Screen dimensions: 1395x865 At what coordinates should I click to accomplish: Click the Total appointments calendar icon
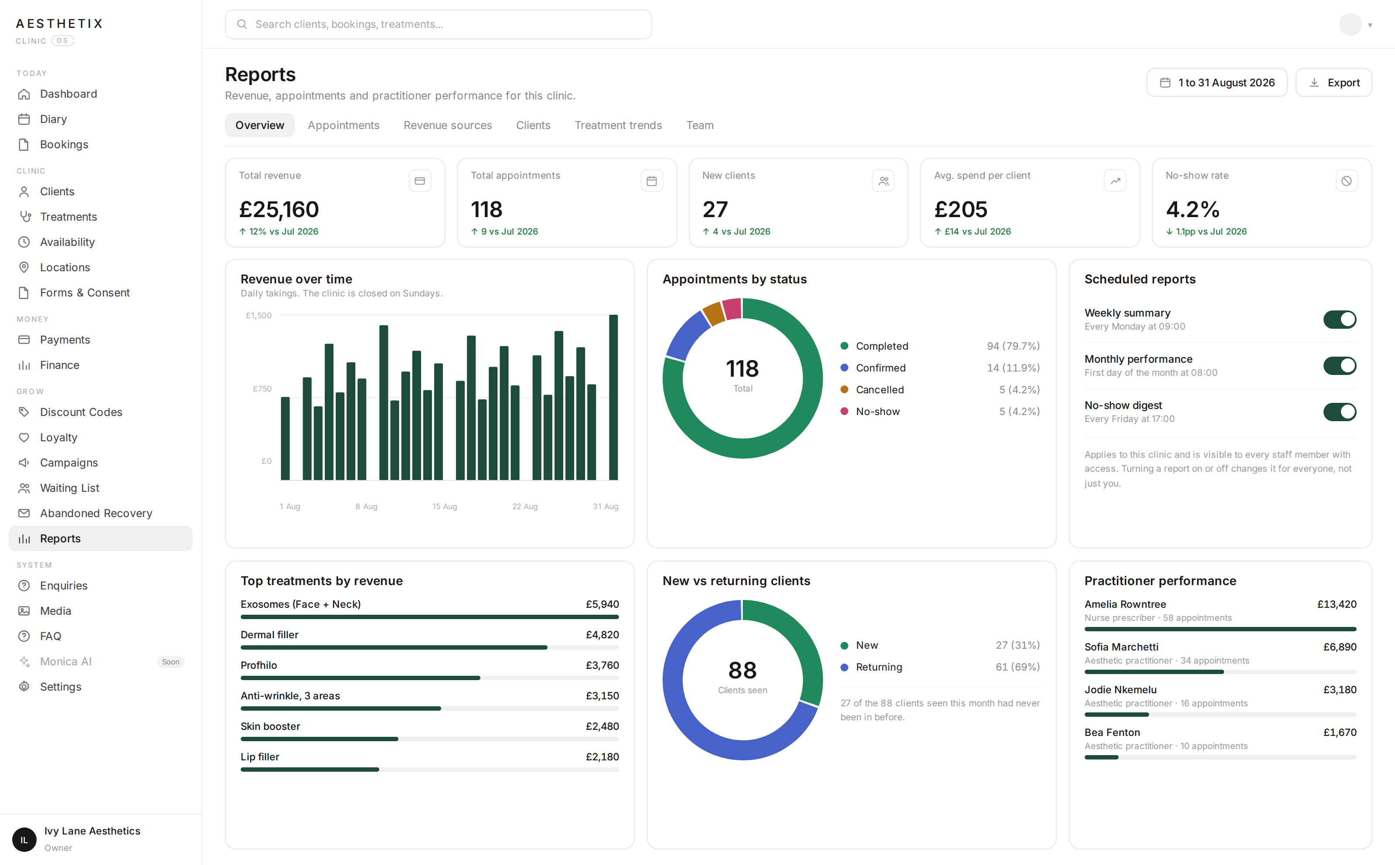point(651,181)
